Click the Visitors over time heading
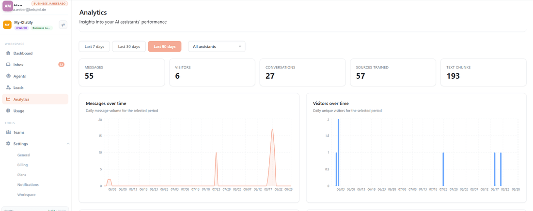This screenshot has width=533, height=211. coord(331,103)
